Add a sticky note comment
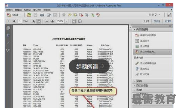 tap(70, 15)
